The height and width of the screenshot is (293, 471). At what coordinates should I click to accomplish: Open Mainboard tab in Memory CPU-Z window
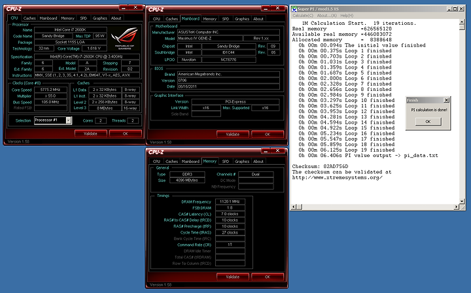pos(190,162)
